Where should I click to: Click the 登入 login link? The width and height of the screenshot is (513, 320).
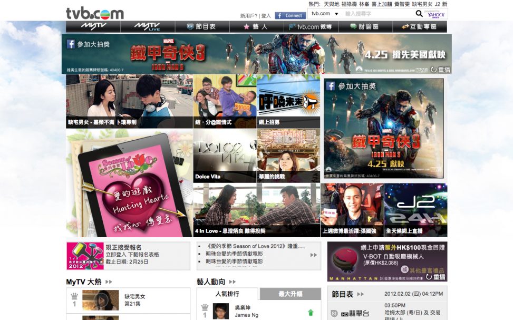[x=266, y=16]
